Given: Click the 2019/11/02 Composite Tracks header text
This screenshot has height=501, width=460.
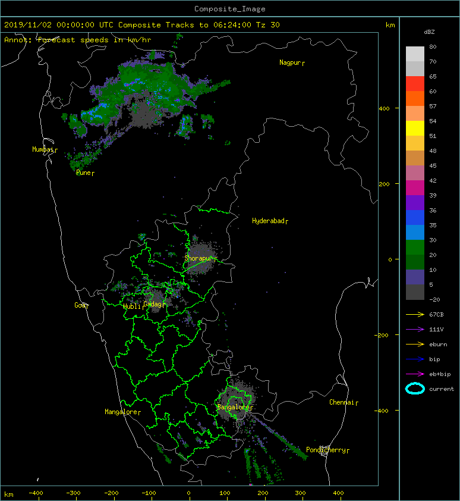Looking at the screenshot, I should 141,25.
